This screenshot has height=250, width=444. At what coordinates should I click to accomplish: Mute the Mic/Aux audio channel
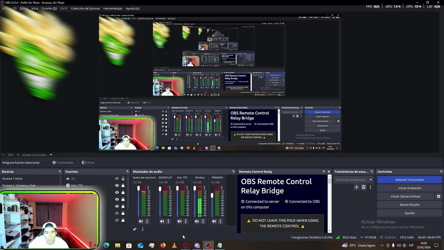(197, 221)
